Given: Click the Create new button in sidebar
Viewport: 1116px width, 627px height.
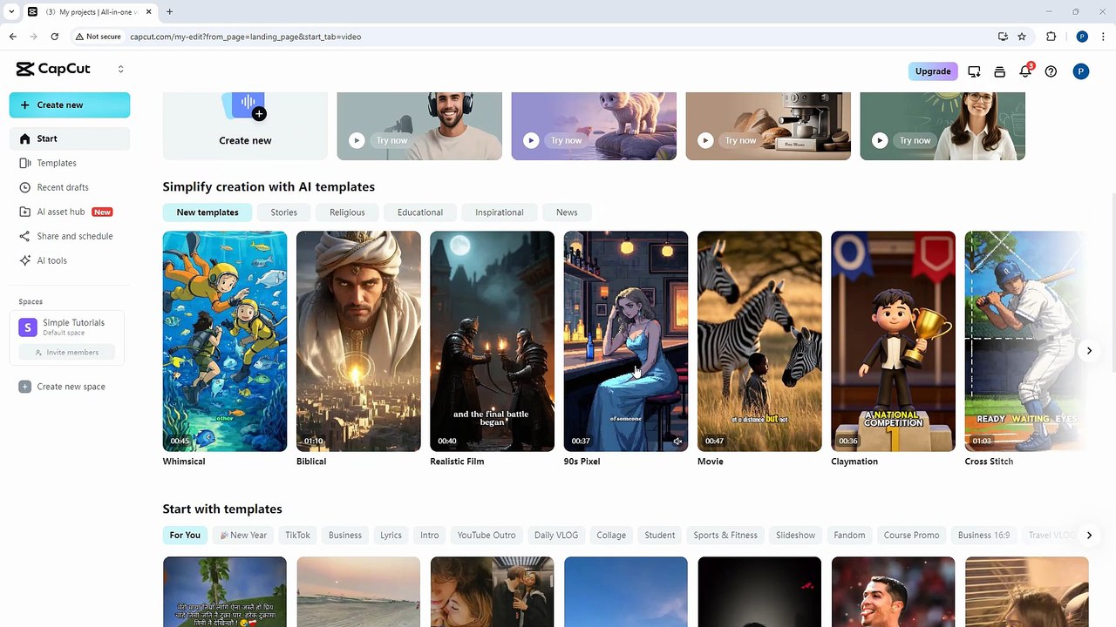Looking at the screenshot, I should (x=70, y=105).
